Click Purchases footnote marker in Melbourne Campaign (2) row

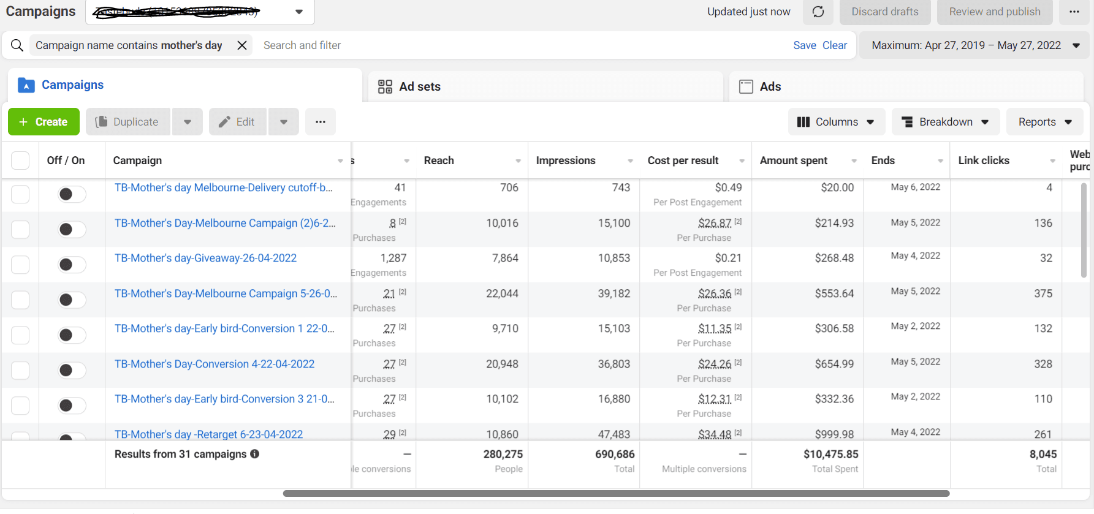click(x=403, y=221)
